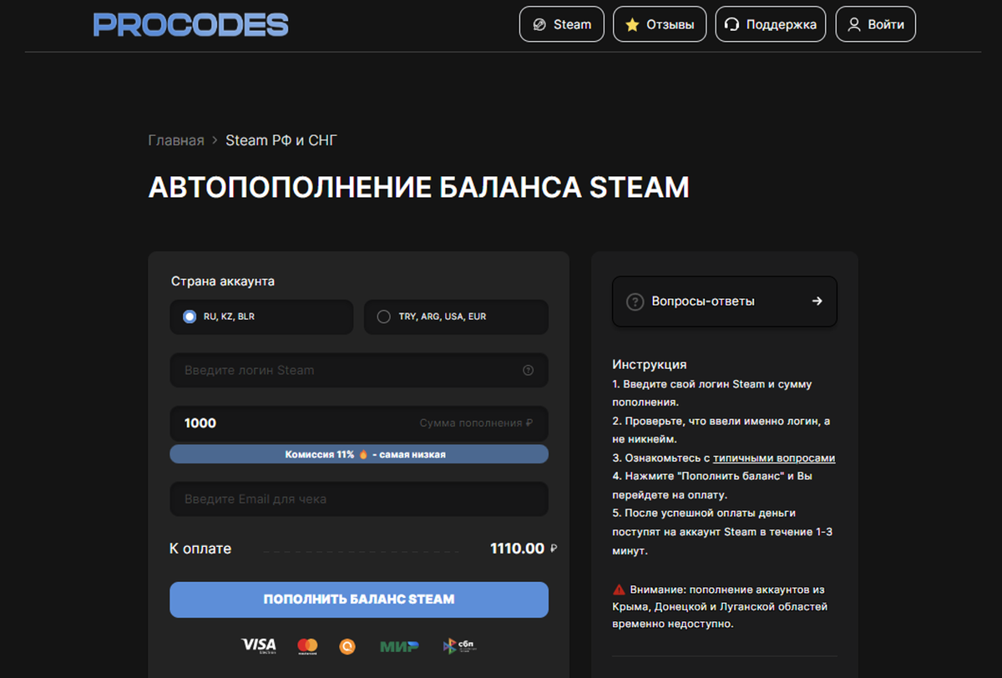Click the Страна аккаунта label

[x=223, y=281]
